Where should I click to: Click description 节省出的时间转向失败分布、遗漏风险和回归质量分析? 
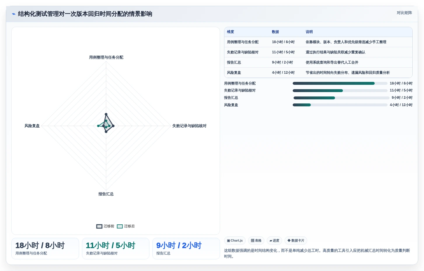[x=348, y=73]
